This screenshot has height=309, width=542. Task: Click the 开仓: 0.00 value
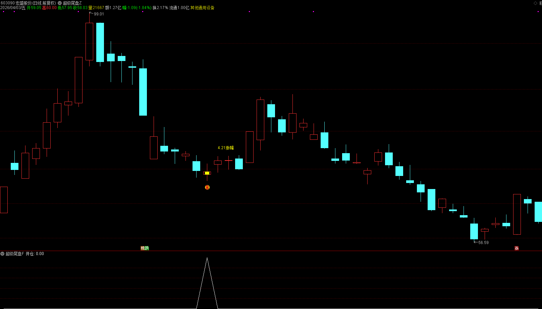[x=35, y=254]
